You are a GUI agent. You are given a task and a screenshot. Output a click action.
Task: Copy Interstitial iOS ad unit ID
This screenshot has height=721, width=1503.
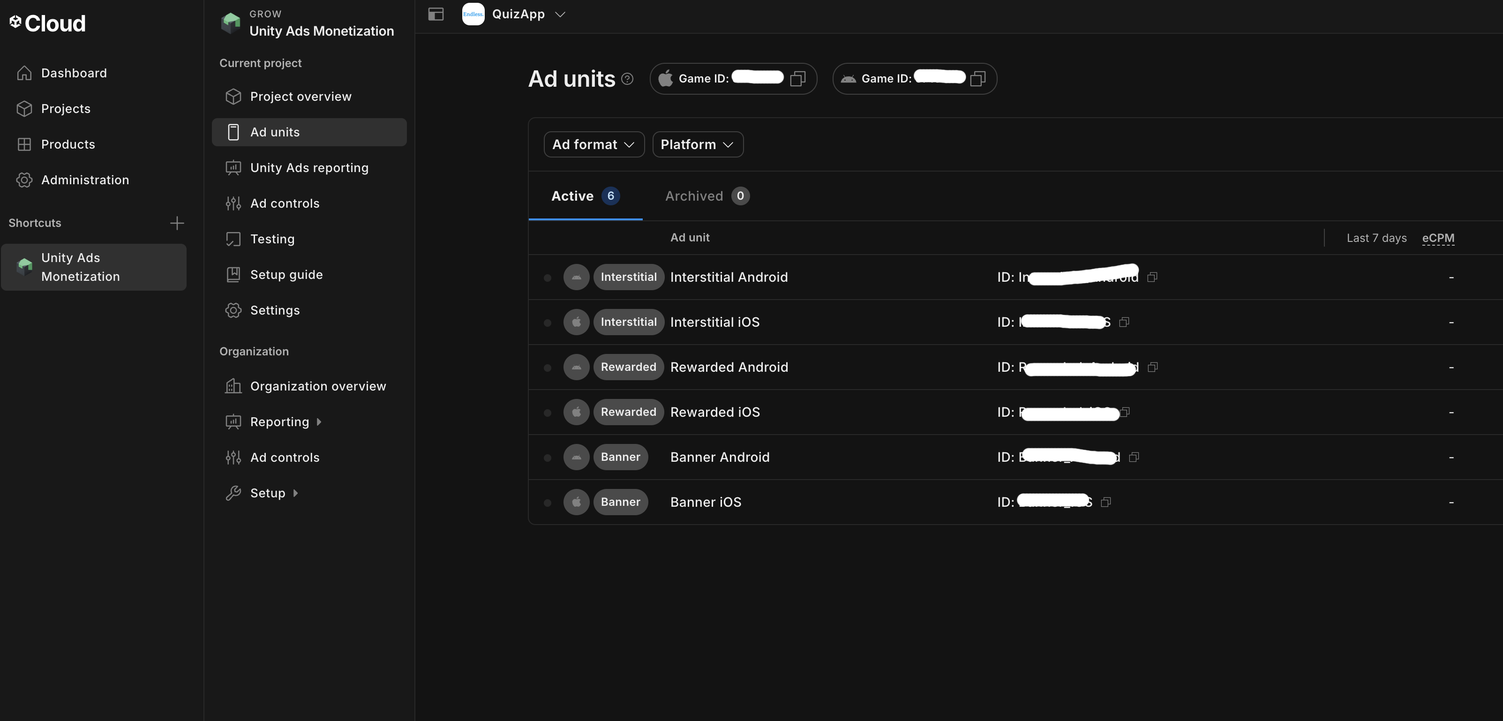[1124, 322]
